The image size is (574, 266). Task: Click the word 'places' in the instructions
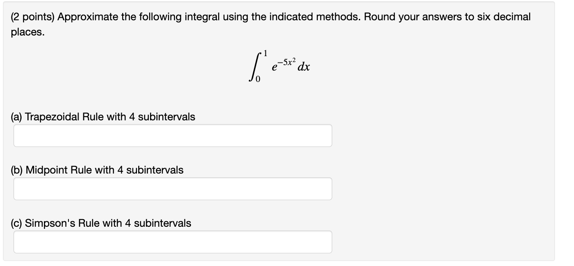[x=22, y=32]
